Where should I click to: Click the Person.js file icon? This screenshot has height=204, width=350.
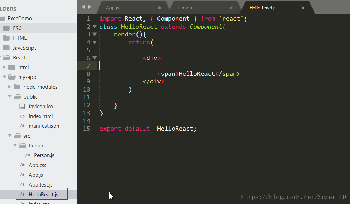pyautogui.click(x=27, y=155)
